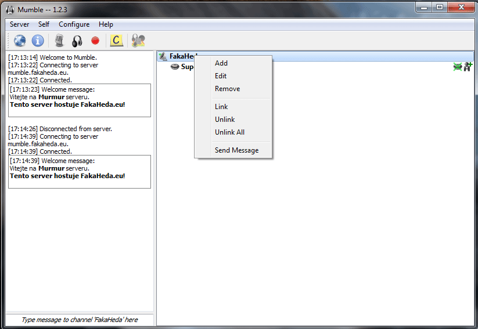Click the '[17:14:26] Disconnected from server.' log line

60,129
